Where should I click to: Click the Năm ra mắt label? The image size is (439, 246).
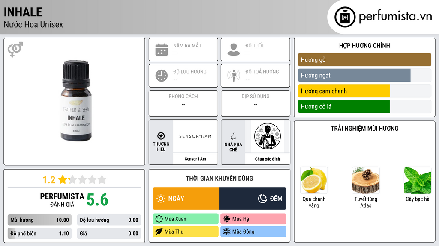click(x=187, y=45)
